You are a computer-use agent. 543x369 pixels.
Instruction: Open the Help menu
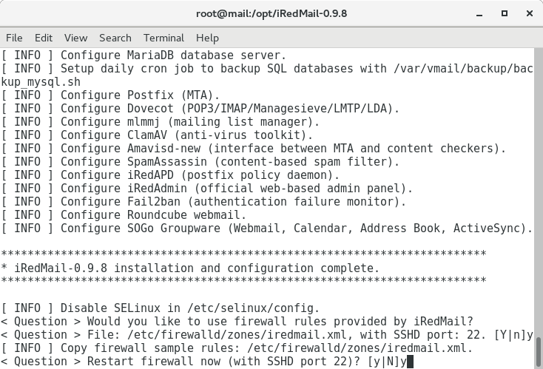[207, 38]
